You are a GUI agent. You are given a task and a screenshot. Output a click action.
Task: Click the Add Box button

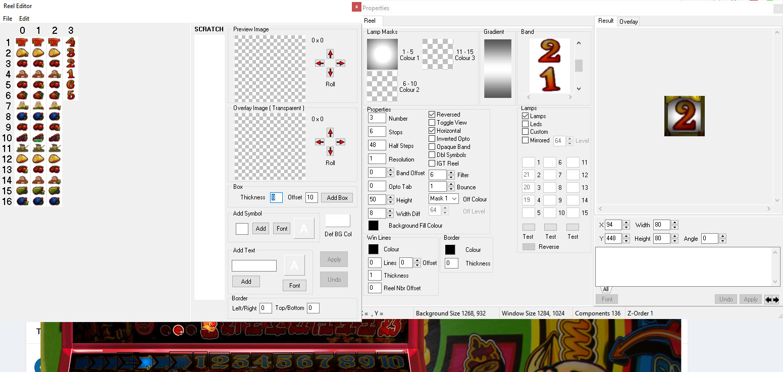click(337, 198)
